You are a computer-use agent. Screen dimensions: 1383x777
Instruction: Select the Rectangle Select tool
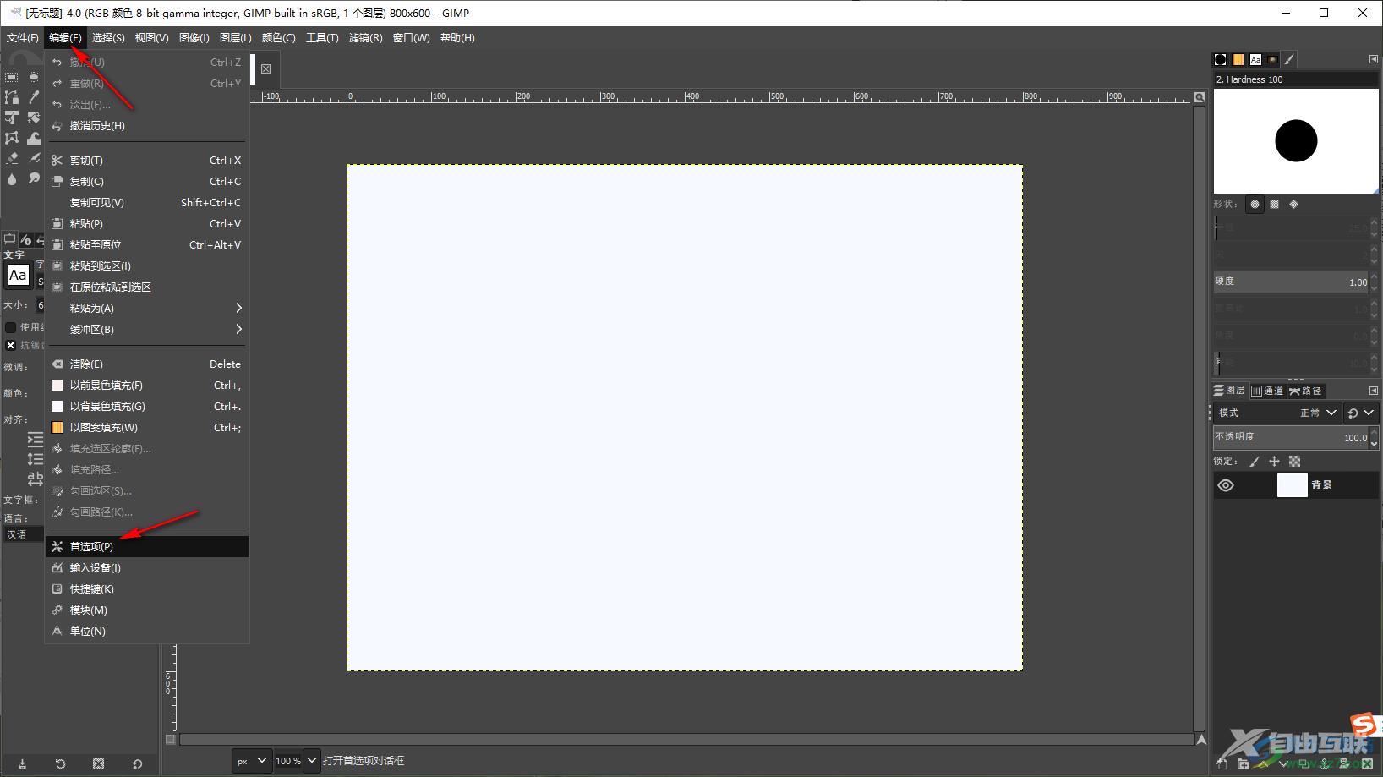[x=12, y=77]
